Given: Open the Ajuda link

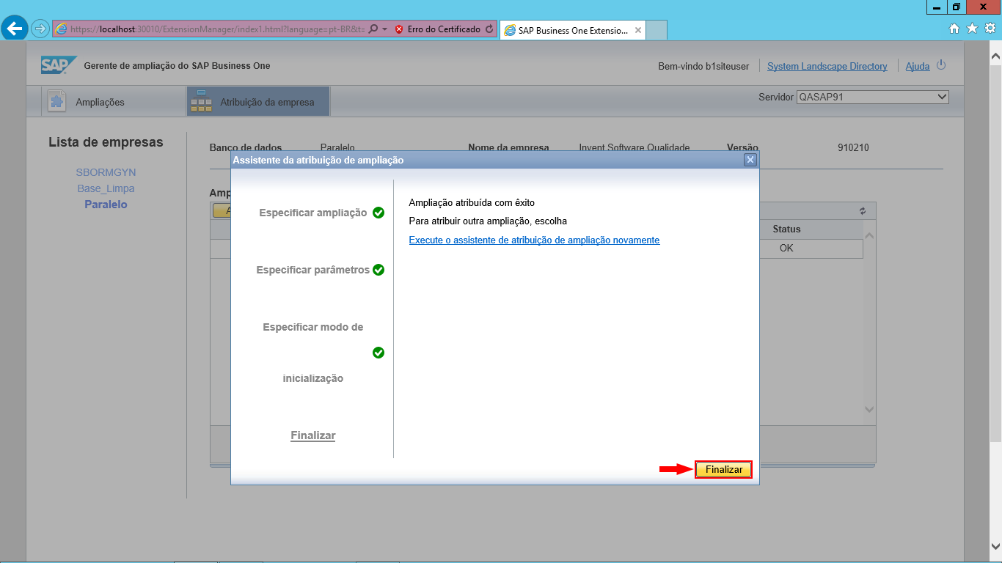Looking at the screenshot, I should [918, 66].
